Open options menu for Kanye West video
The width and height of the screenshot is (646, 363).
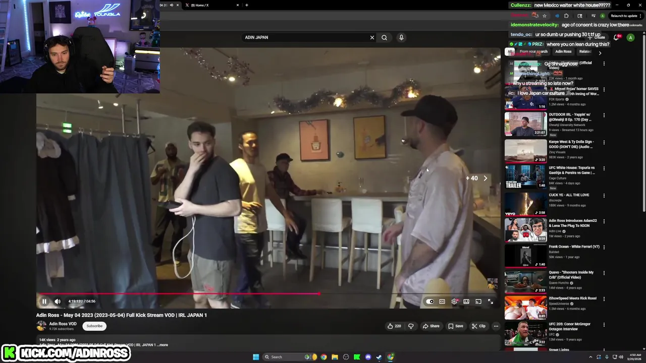click(x=604, y=143)
